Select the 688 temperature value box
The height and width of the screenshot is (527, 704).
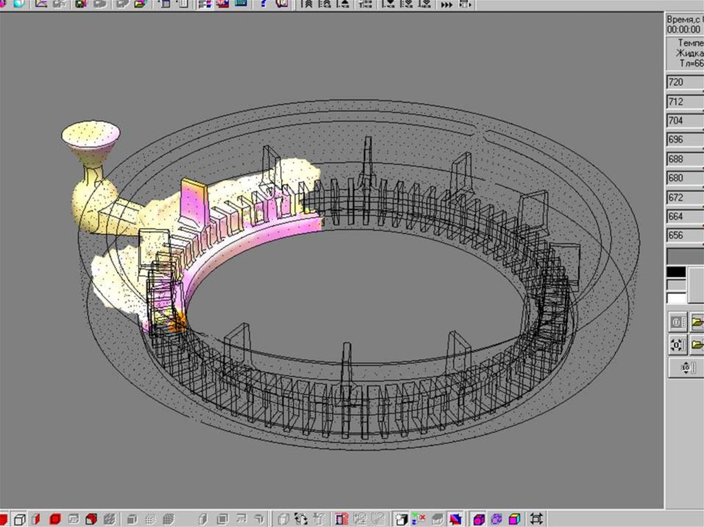pyautogui.click(x=685, y=159)
